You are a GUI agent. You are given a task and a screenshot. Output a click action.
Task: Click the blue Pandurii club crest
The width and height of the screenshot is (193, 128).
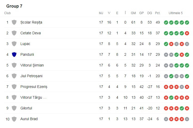point(14,54)
